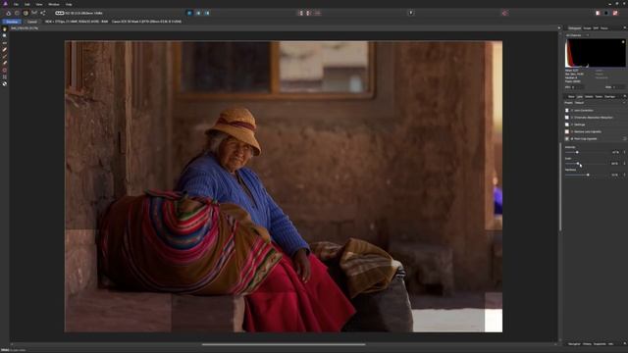Toggle Post Crop Vignette checkbox
The image size is (628, 353).
tap(567, 139)
